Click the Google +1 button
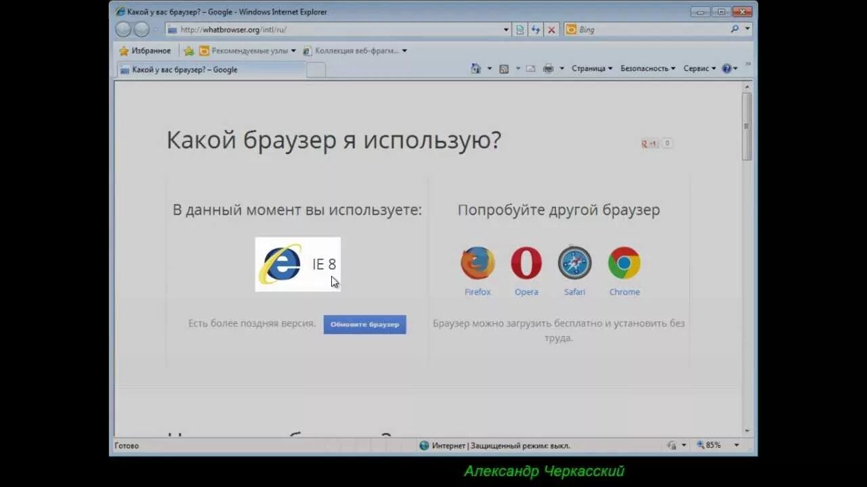This screenshot has height=487, width=867. click(x=650, y=143)
